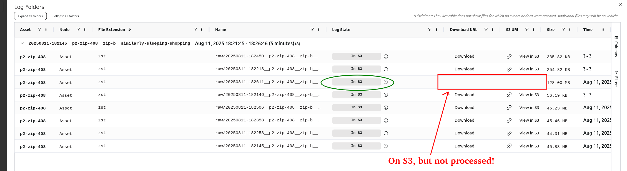View the 45.46 MB file in S3

click(x=529, y=120)
